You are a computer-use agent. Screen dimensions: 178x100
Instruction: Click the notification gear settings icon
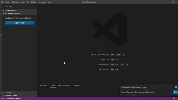coord(176,87)
